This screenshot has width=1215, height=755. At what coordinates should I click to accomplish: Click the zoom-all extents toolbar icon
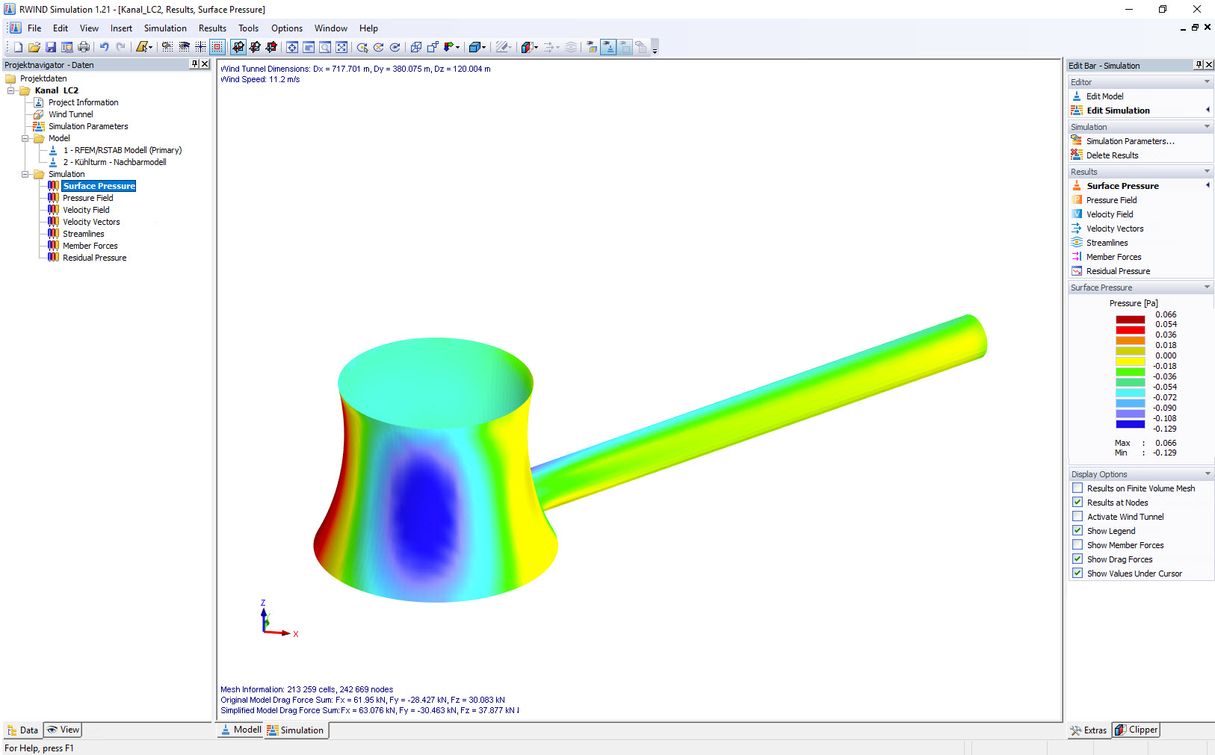pyautogui.click(x=341, y=47)
